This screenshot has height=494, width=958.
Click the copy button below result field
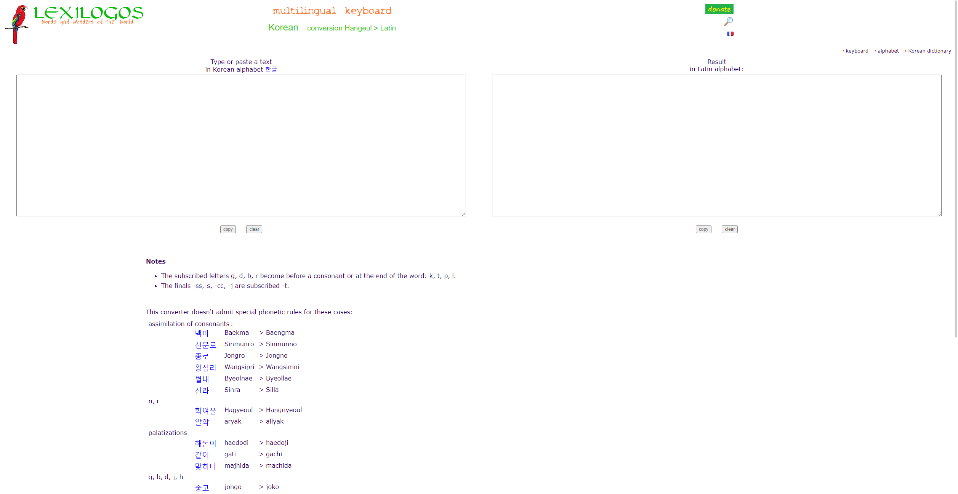(x=703, y=229)
